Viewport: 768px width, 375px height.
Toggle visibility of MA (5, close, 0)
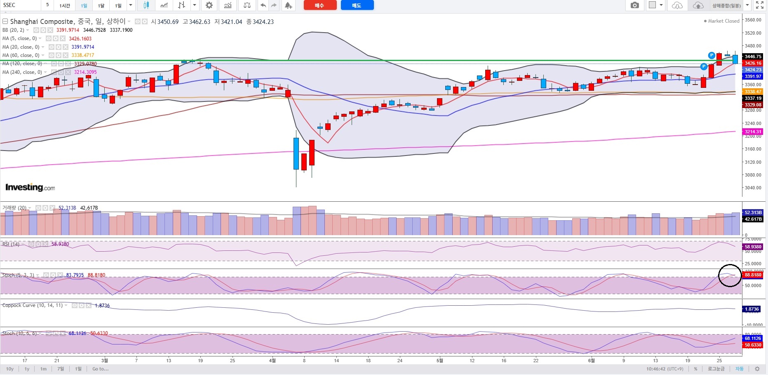coord(49,38)
